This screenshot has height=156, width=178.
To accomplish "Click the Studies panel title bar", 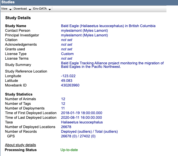I will (82, 2).
